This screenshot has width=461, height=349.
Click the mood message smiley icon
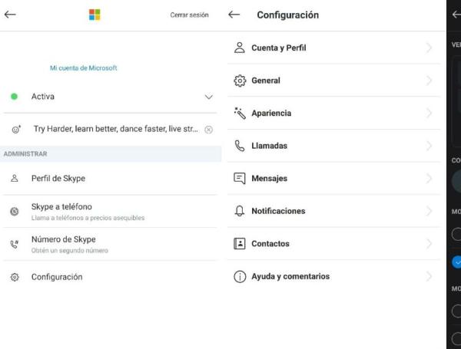pos(16,130)
